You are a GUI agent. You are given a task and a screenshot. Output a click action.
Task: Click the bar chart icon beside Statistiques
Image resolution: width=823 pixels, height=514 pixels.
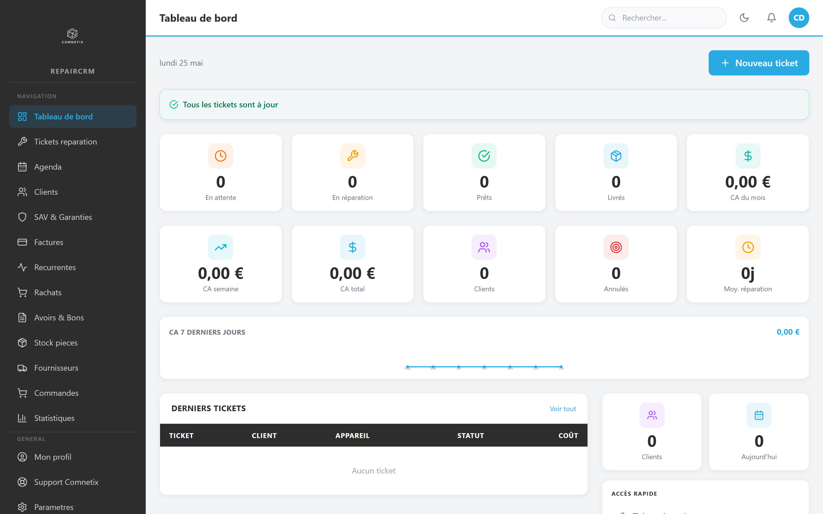[x=23, y=418]
